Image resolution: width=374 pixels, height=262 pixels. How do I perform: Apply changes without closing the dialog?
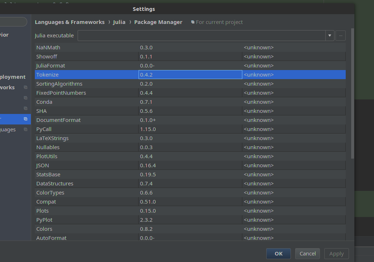click(336, 254)
